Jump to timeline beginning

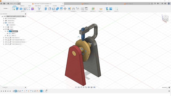pos(1,91)
